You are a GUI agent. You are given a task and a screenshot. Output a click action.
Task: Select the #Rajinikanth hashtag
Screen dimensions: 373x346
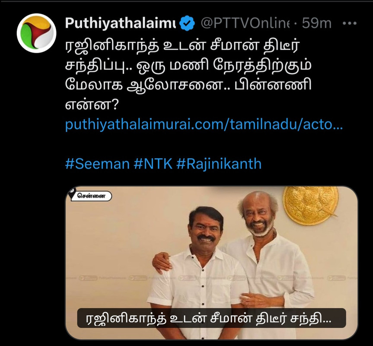tap(219, 164)
